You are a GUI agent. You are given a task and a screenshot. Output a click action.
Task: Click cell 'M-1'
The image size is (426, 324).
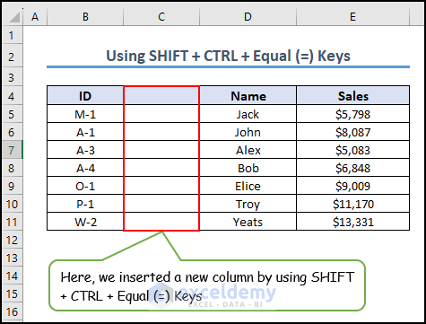[x=85, y=114]
